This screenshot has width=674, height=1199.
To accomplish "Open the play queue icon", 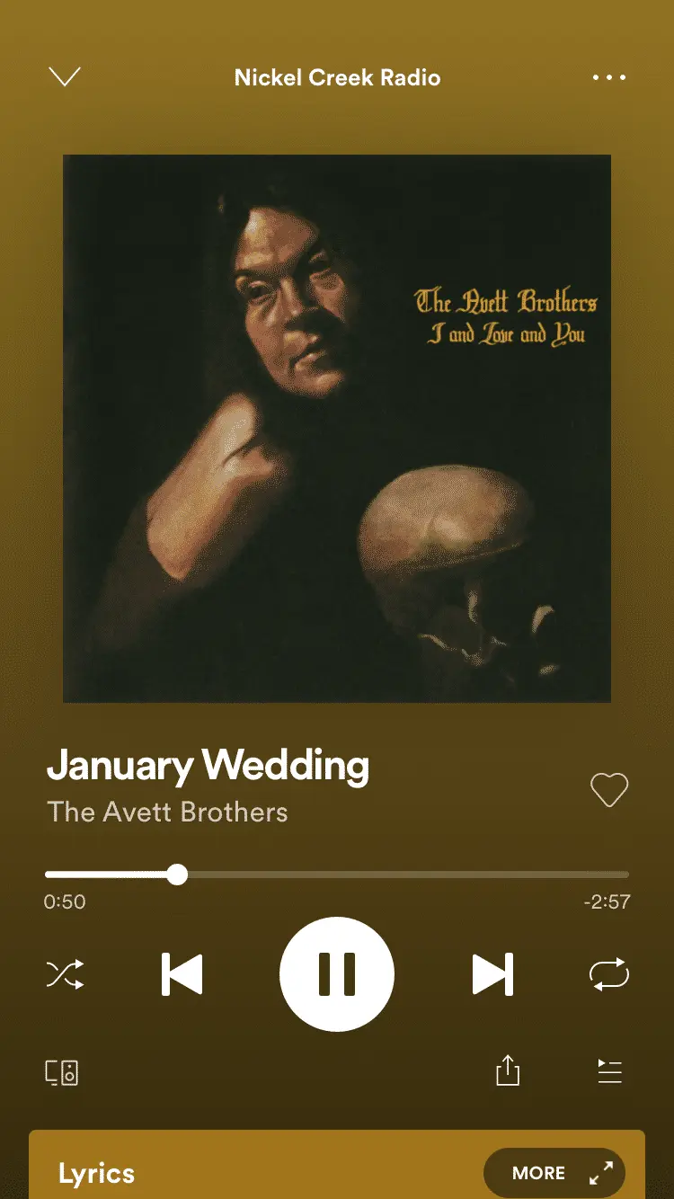I will (x=610, y=1071).
